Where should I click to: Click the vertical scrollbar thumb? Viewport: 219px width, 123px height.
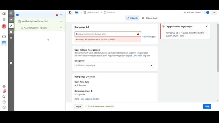[x=218, y=48]
